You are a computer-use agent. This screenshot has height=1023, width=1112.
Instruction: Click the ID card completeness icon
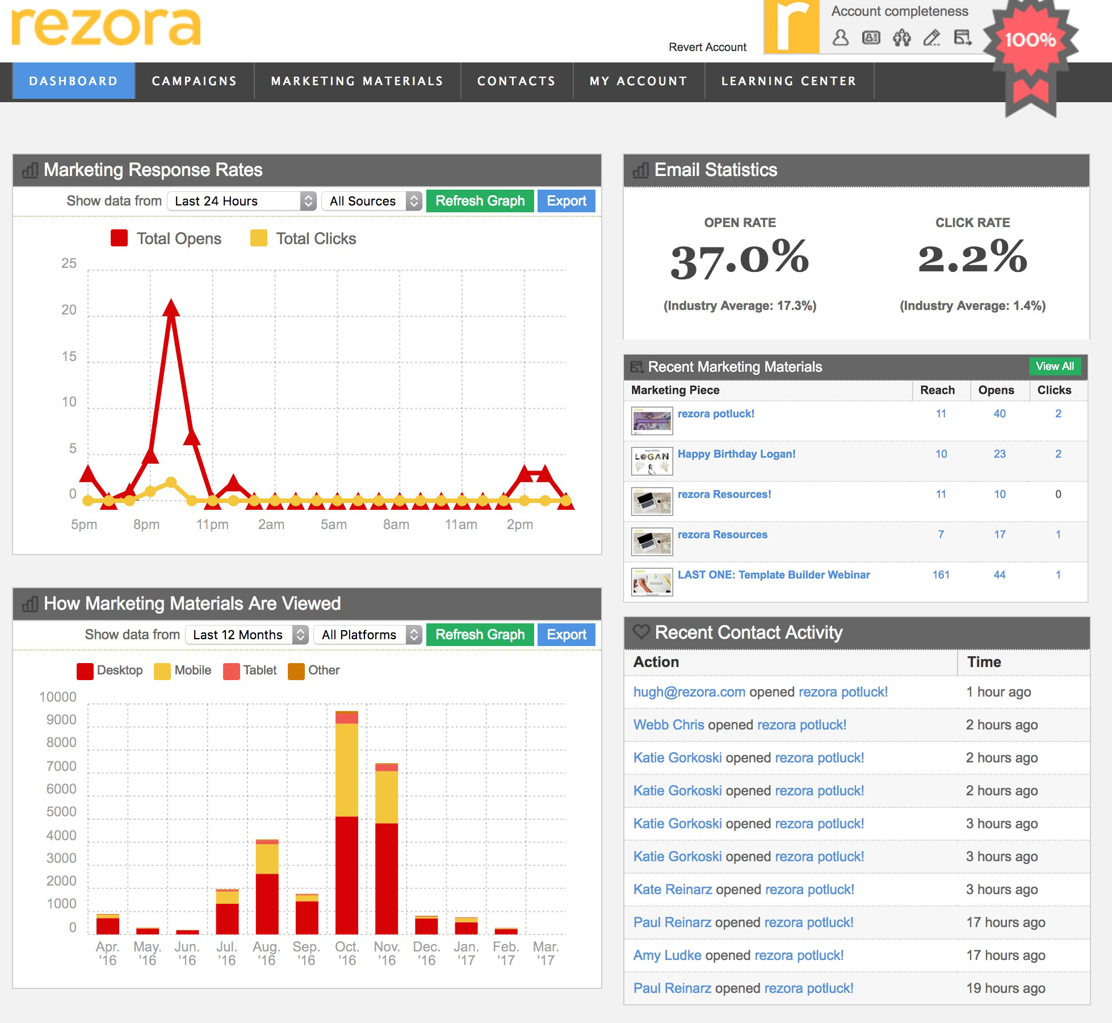point(871,38)
